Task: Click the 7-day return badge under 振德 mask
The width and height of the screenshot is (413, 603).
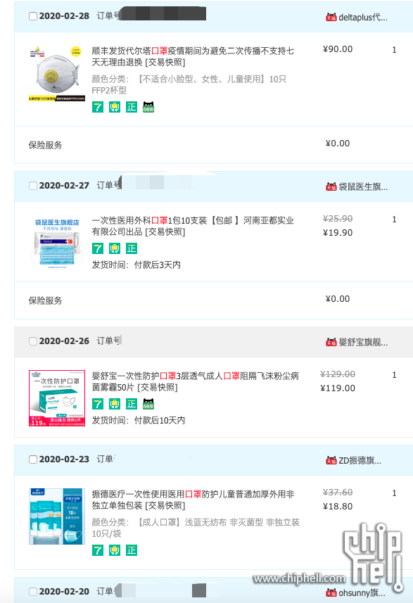Action: pos(98,550)
